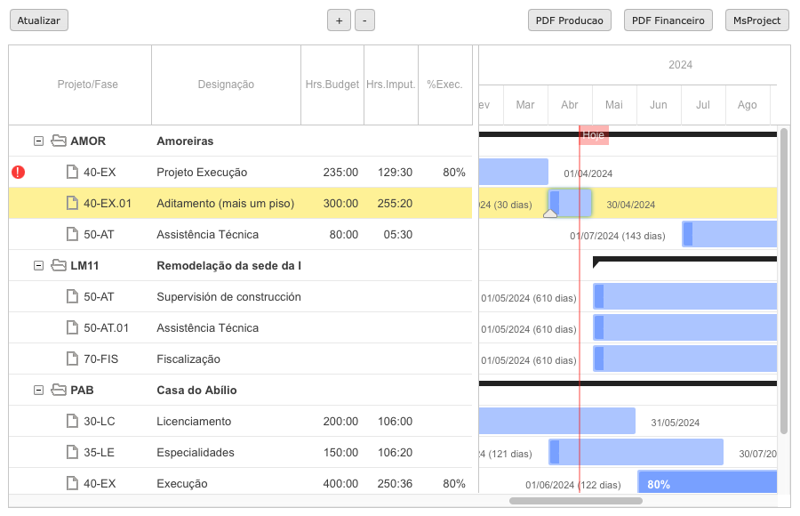Export to MsProject
Image resolution: width=800 pixels, height=516 pixels.
tap(756, 20)
